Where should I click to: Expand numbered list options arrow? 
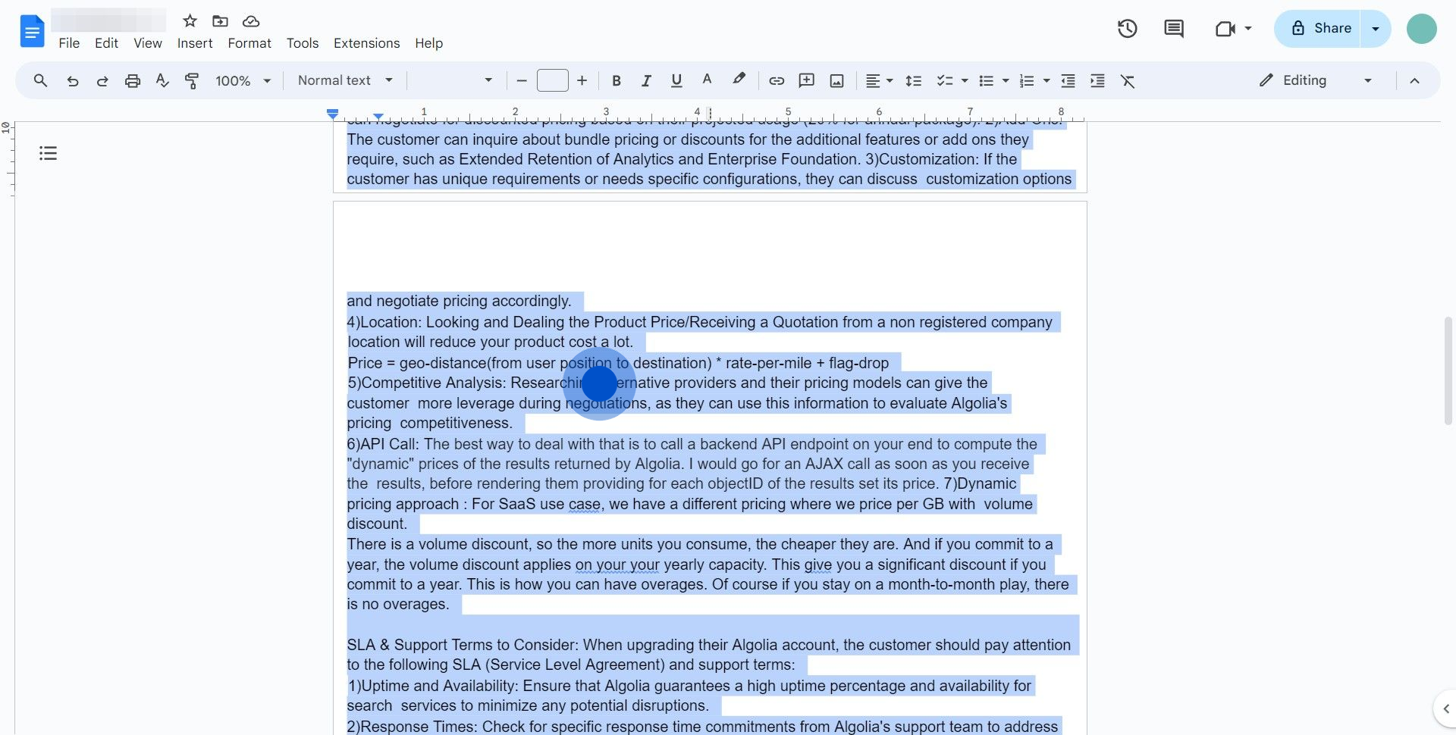tap(1046, 80)
